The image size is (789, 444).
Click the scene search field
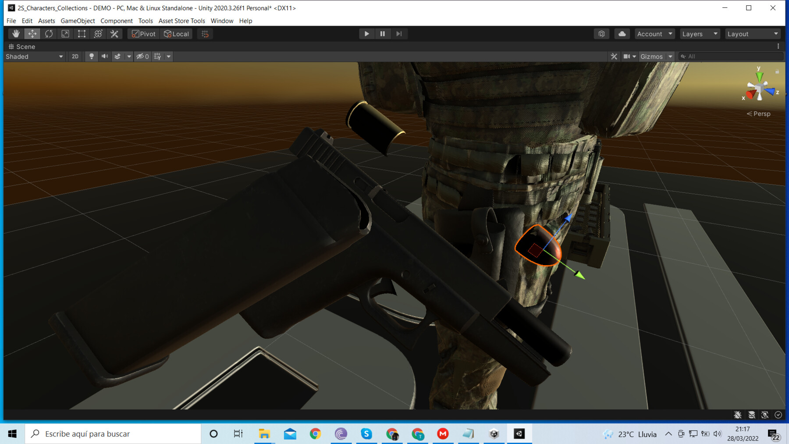click(731, 57)
